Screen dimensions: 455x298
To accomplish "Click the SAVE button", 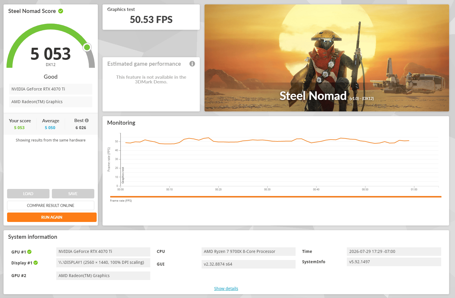I will pyautogui.click(x=73, y=194).
